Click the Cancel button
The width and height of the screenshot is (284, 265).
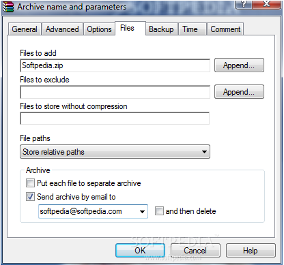coord(195,251)
